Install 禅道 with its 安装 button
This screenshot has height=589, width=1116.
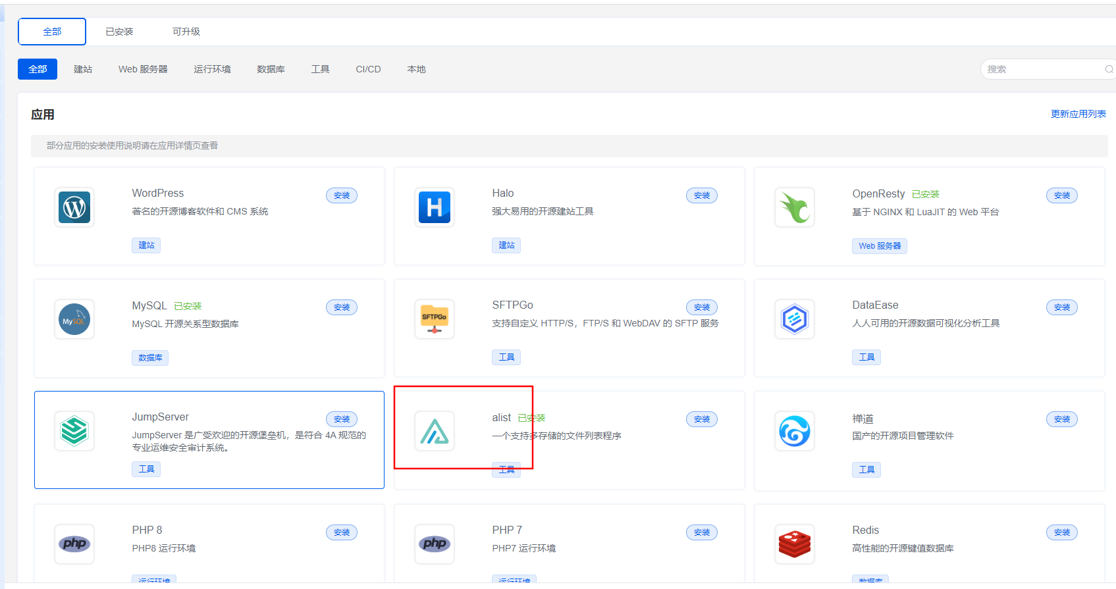point(1062,419)
